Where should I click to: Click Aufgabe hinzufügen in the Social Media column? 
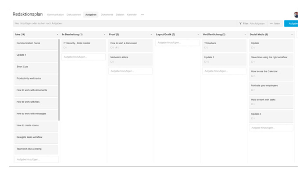pyautogui.click(x=271, y=128)
